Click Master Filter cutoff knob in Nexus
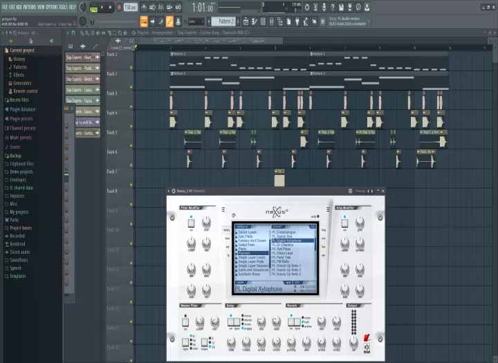Image resolution: width=498 pixels, height=363 pixels. 200,322
